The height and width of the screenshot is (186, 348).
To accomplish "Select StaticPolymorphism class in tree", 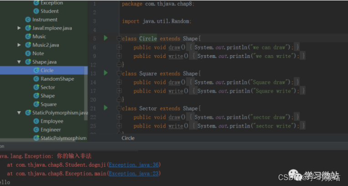I will tap(63, 138).
